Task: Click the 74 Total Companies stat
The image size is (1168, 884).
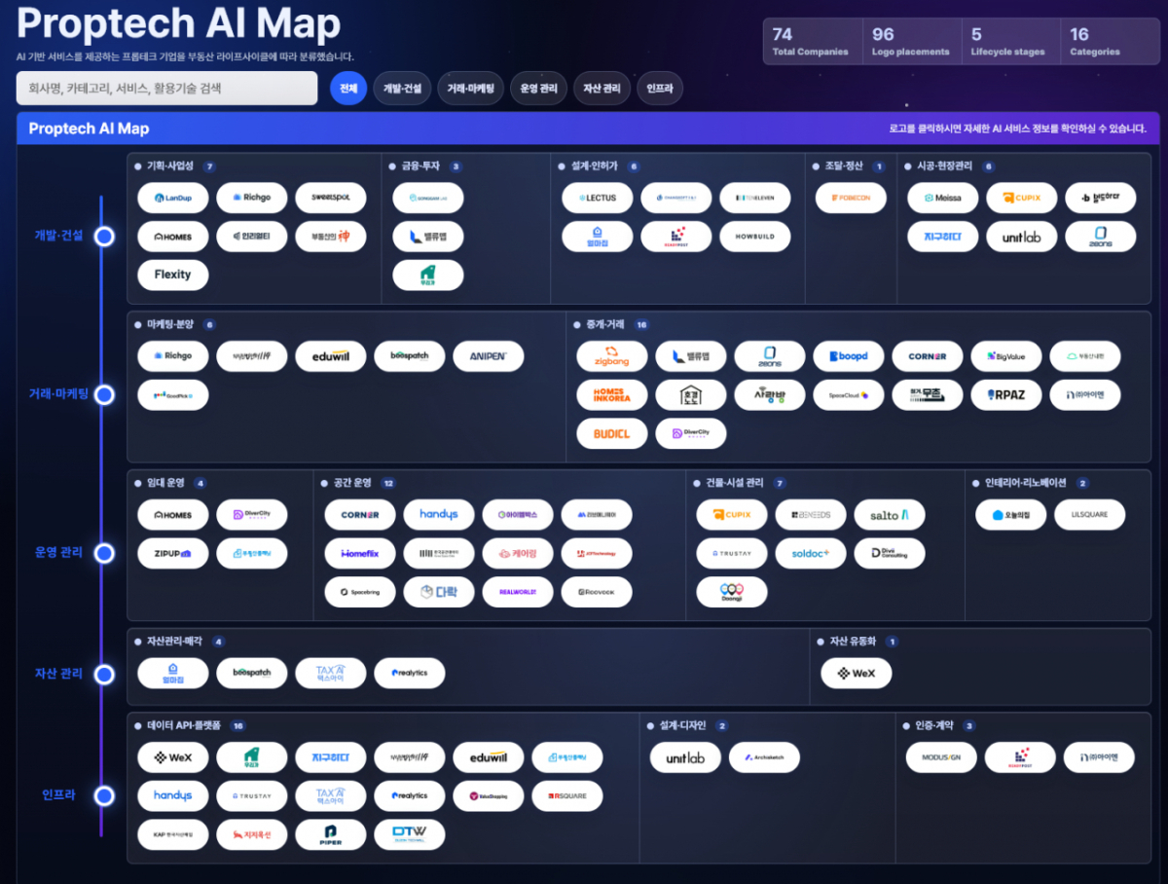Action: click(x=813, y=42)
